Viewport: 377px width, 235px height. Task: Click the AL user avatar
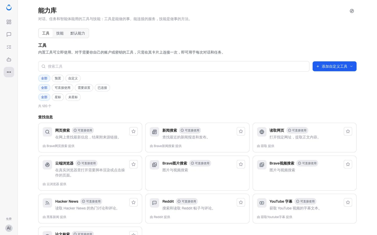[x=9, y=228]
